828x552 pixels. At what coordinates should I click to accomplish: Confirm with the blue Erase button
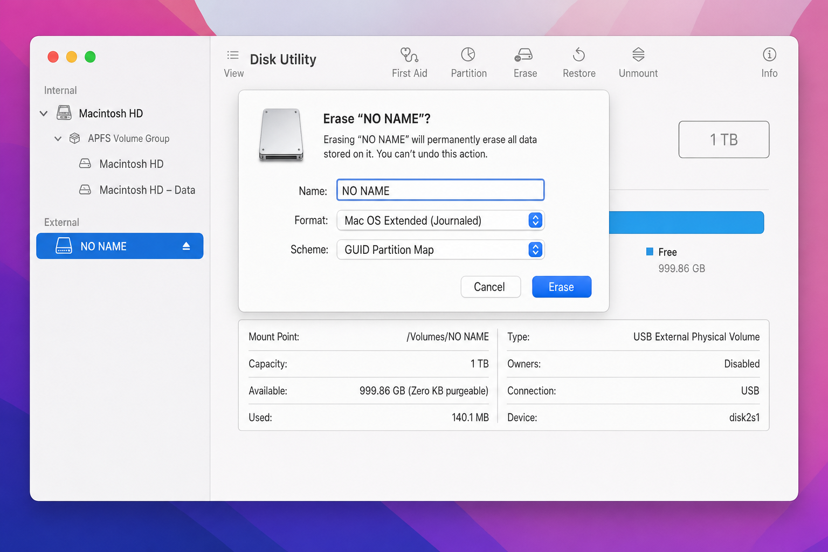tap(562, 287)
